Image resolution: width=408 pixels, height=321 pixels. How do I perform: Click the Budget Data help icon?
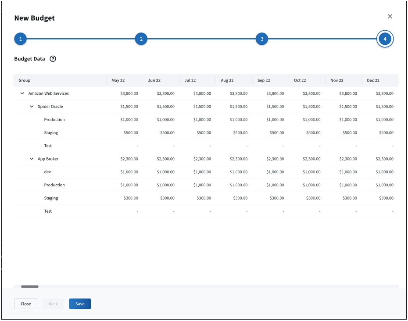pyautogui.click(x=53, y=59)
